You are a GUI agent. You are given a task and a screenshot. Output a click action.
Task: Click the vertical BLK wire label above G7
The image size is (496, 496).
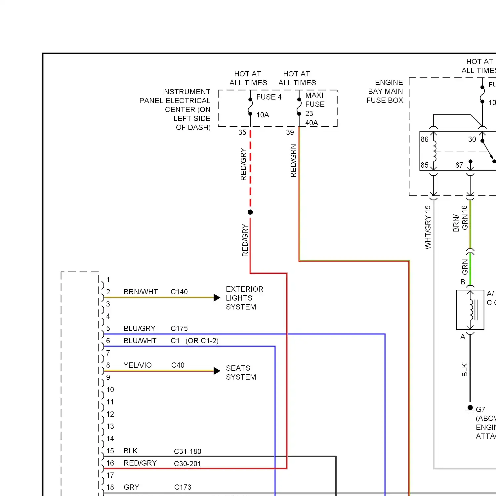click(465, 370)
